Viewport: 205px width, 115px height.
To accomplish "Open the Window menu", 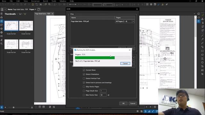I will 63,1.
